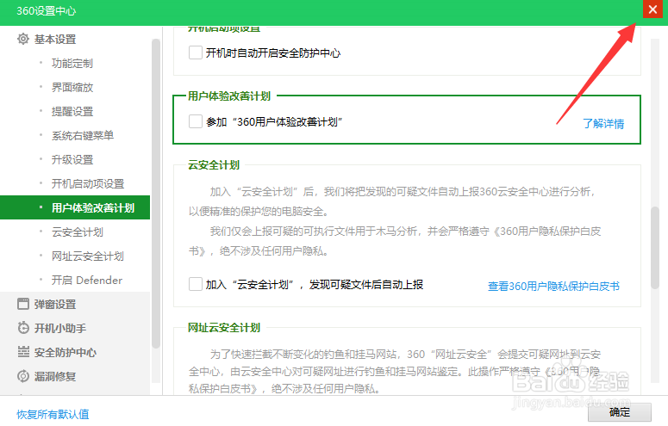Screen dimensions: 668x426
Task: Open 查看360用户隐私保护白皮书 link
Action: coord(553,286)
